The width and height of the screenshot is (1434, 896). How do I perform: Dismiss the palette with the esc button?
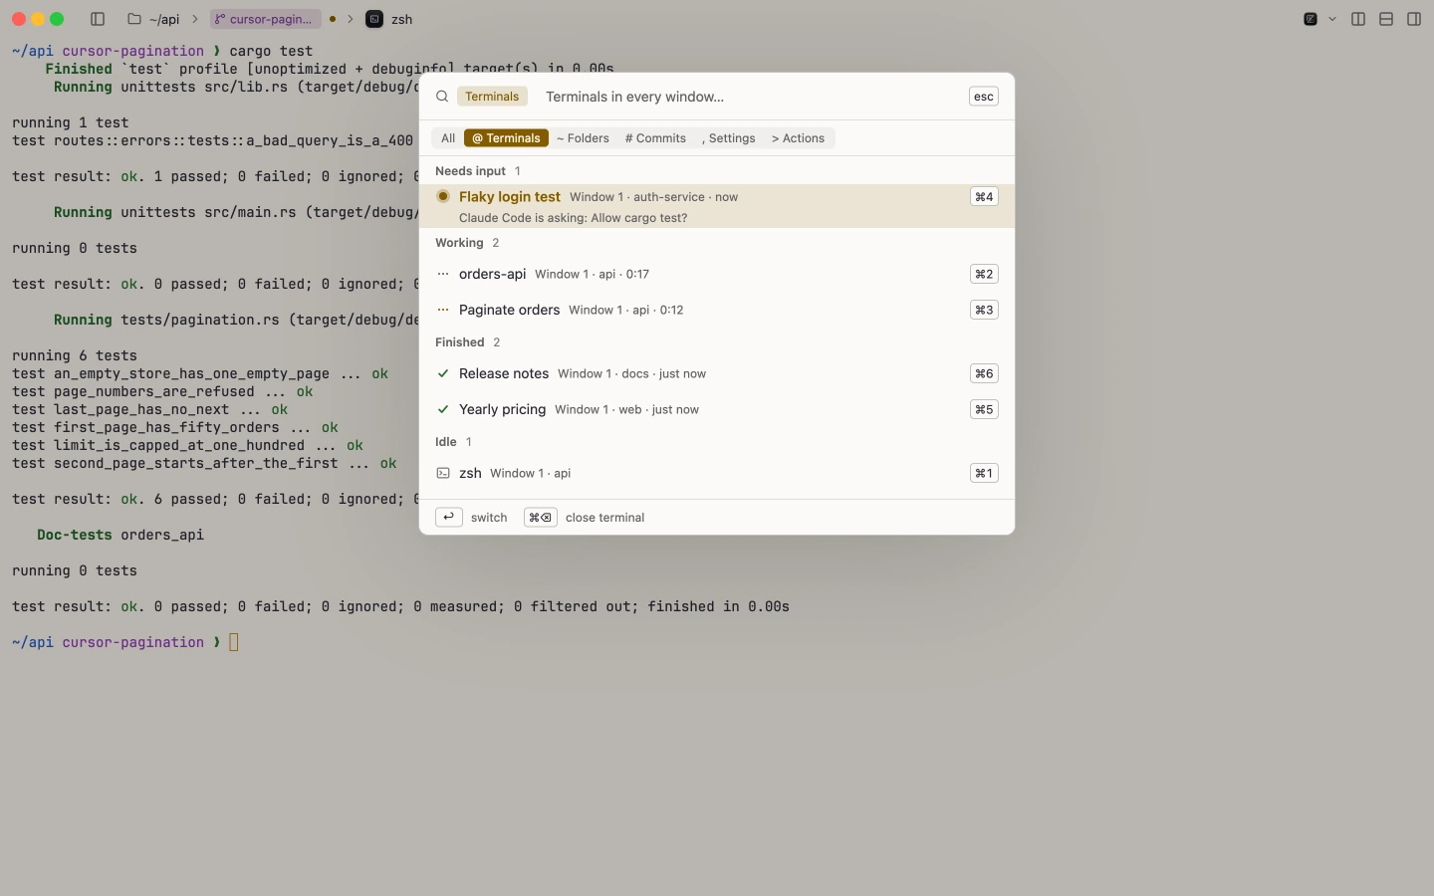point(984,97)
